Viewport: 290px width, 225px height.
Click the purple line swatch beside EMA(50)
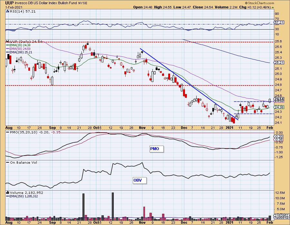point(8,49)
